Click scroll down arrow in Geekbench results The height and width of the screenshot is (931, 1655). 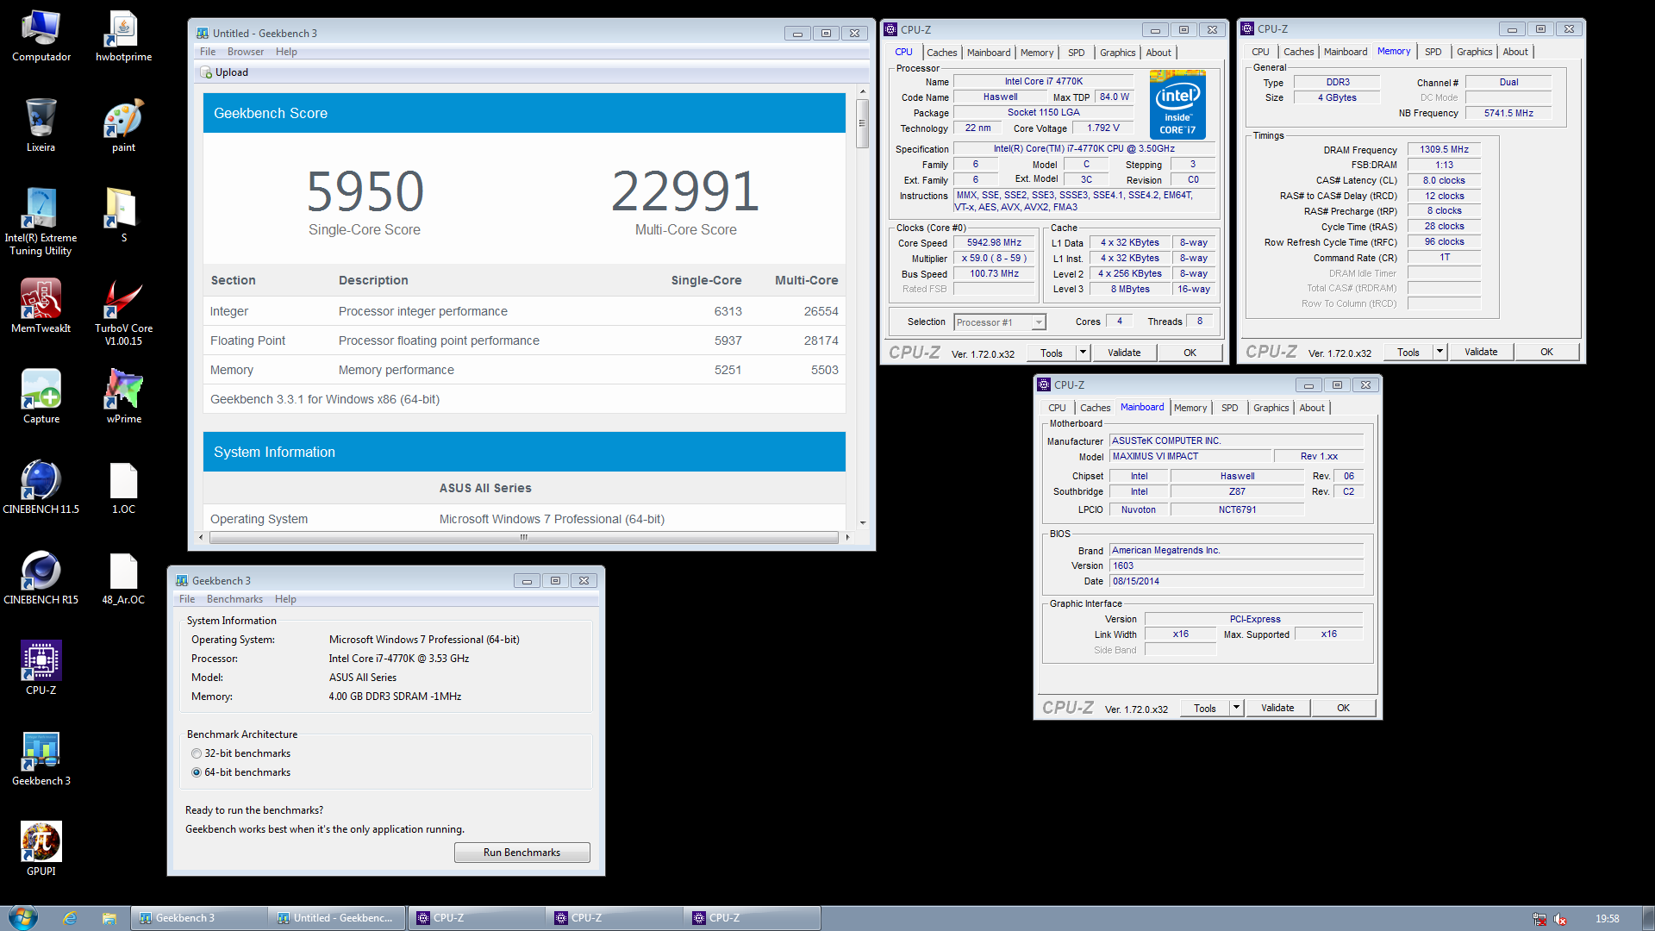[862, 522]
